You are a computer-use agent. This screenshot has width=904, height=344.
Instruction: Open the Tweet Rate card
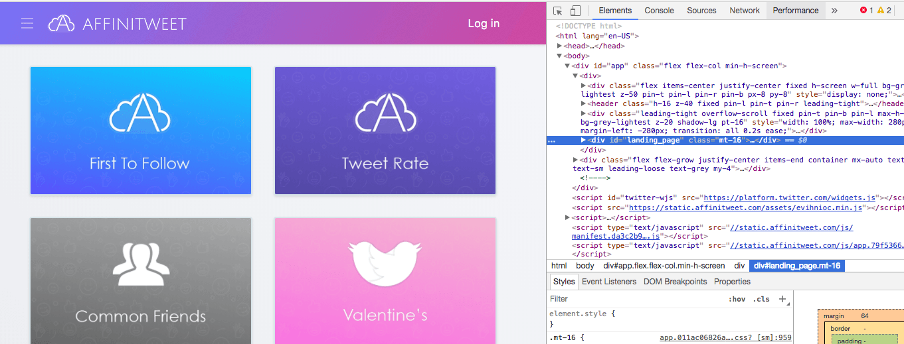click(385, 131)
